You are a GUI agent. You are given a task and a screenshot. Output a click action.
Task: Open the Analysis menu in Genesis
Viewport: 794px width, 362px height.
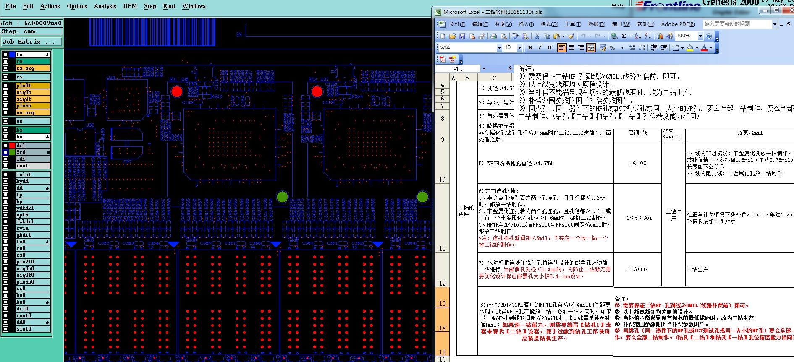coord(105,6)
